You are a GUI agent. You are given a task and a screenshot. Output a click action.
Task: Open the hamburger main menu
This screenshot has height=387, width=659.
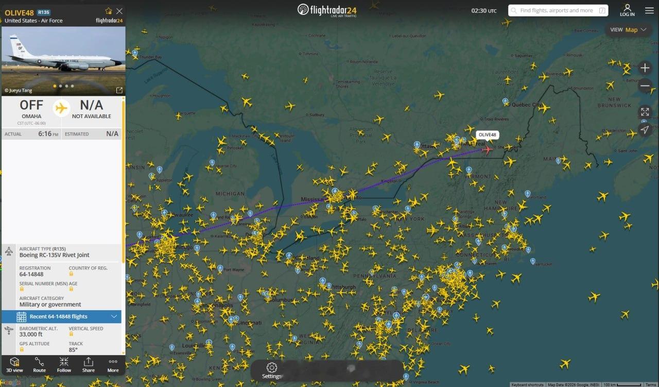click(649, 10)
